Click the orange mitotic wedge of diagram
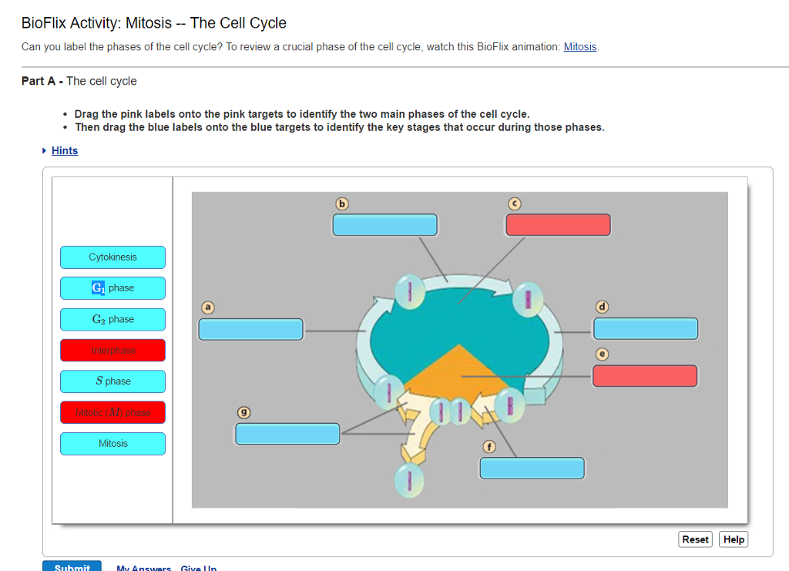 [458, 375]
